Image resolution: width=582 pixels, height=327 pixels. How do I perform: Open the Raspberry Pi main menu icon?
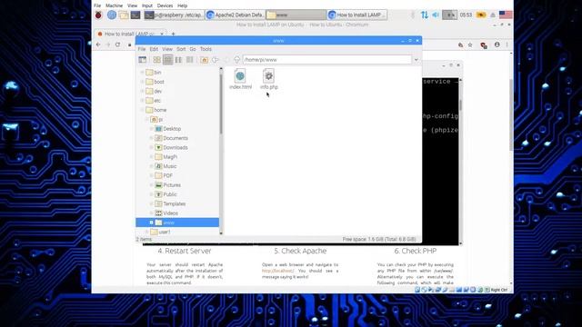point(98,15)
